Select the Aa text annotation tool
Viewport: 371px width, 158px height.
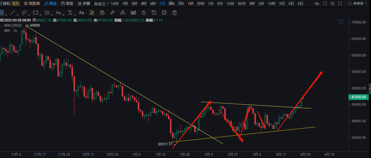coord(81,13)
